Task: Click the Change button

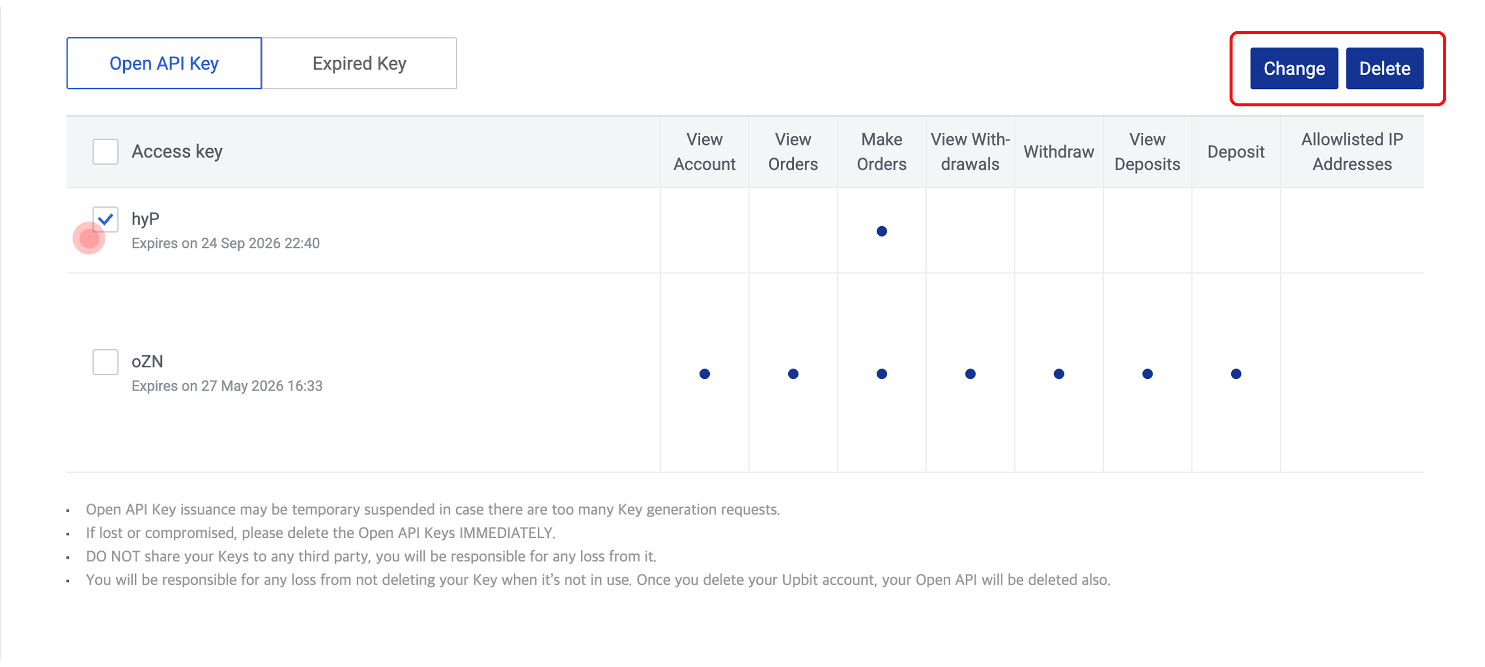Action: pyautogui.click(x=1294, y=69)
